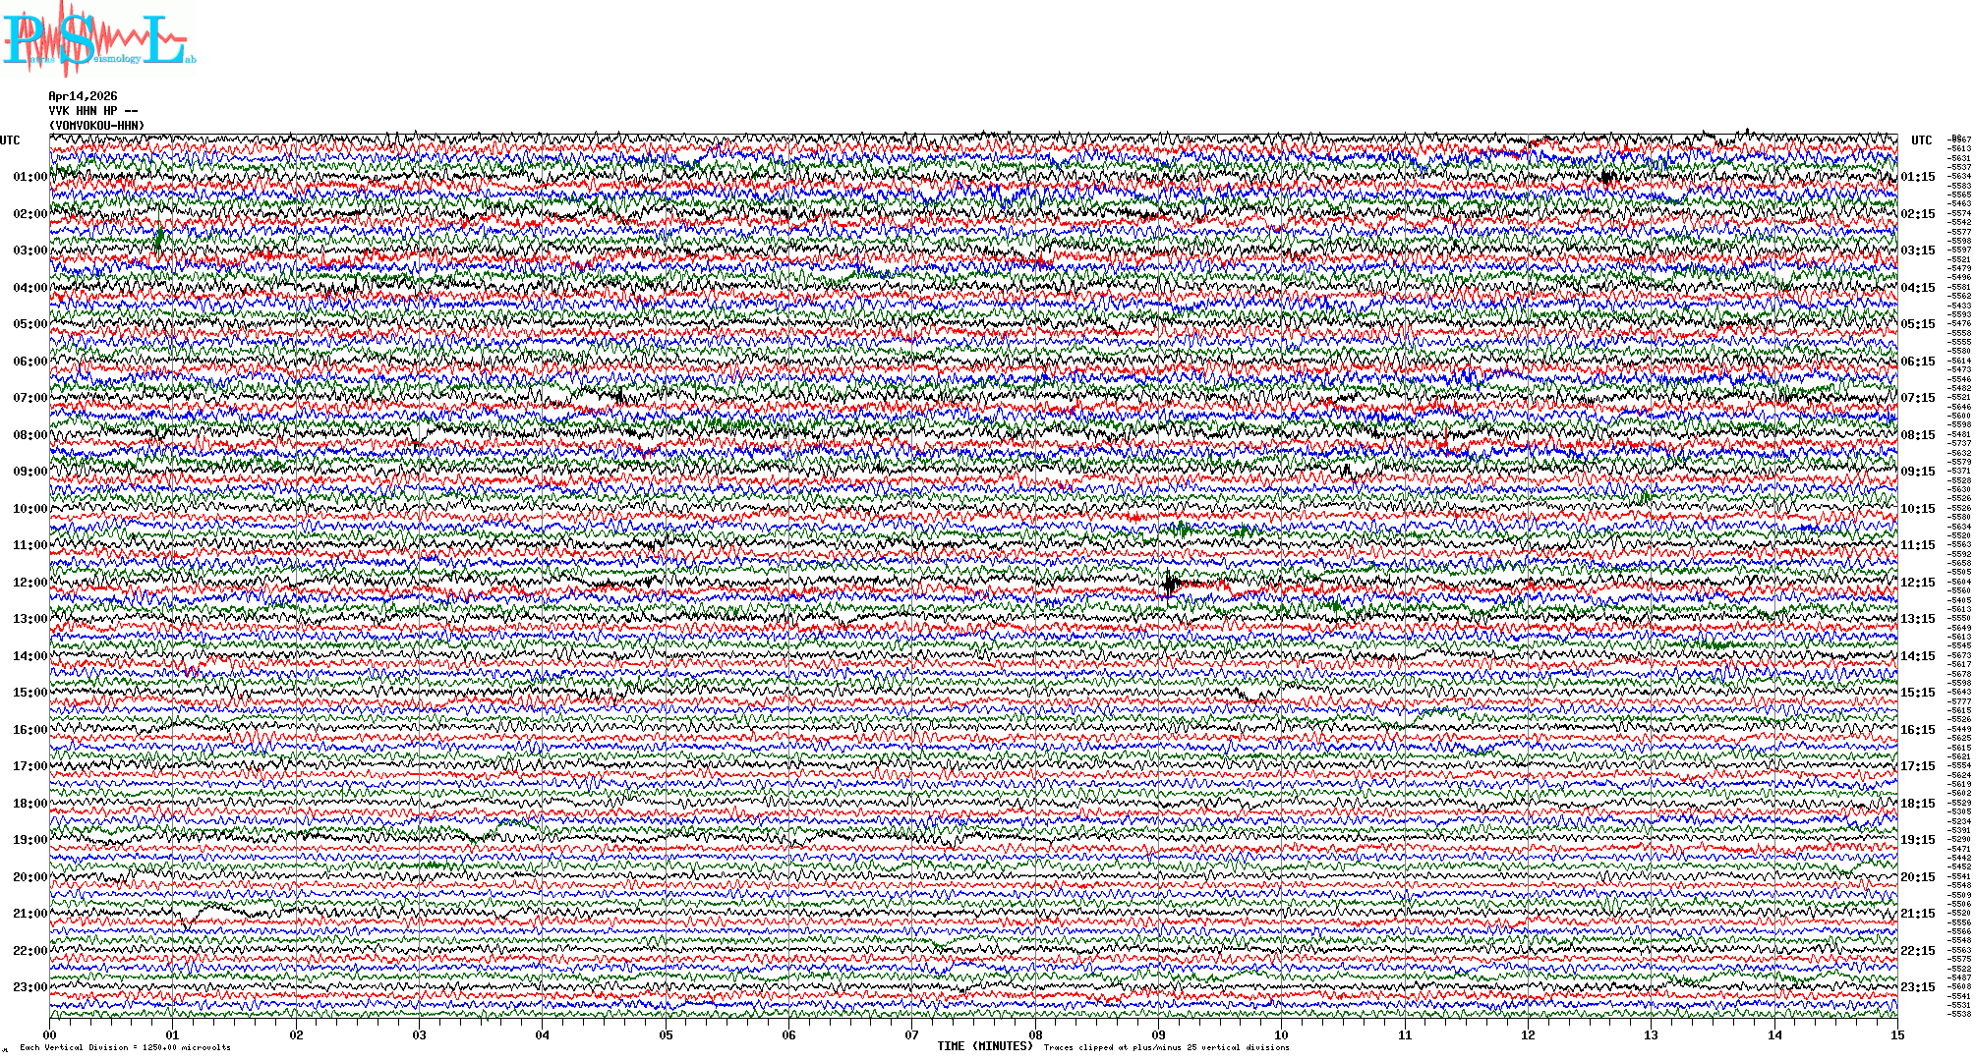Click the vertical division microvolts note
Screen dimensions: 1976x1061
(125, 1047)
